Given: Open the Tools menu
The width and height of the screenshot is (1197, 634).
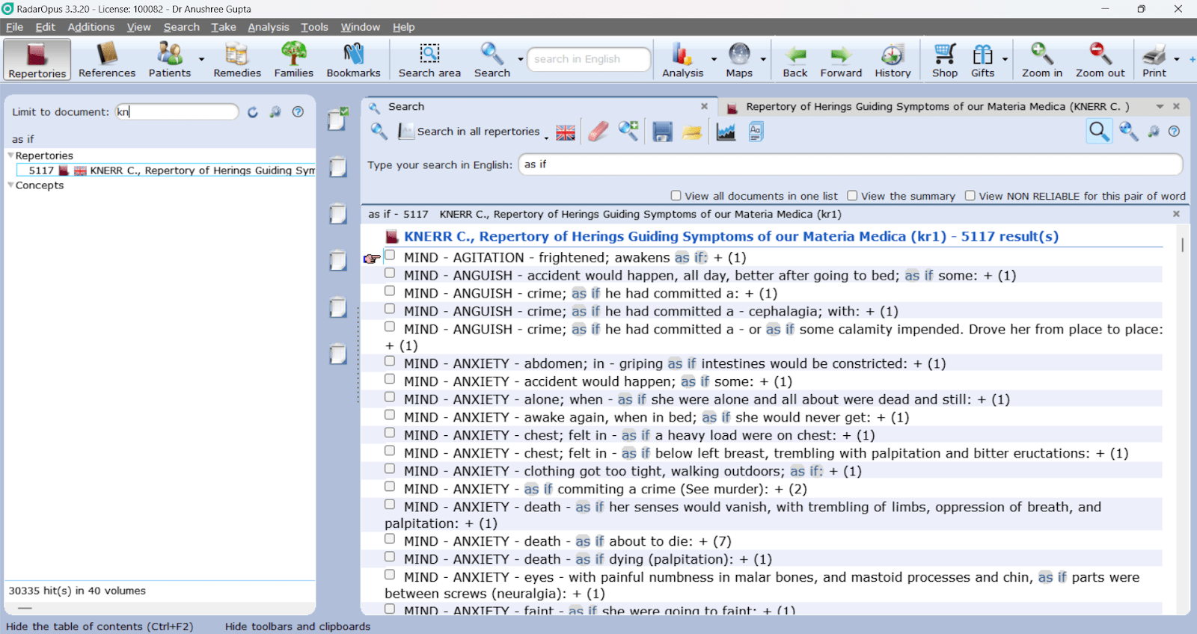Looking at the screenshot, I should pos(314,27).
